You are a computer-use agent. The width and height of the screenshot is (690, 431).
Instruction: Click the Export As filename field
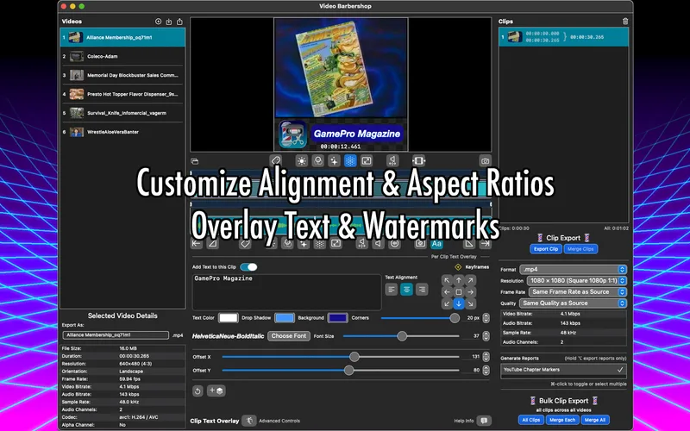point(116,335)
